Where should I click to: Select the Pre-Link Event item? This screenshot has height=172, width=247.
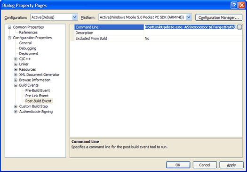(37, 96)
